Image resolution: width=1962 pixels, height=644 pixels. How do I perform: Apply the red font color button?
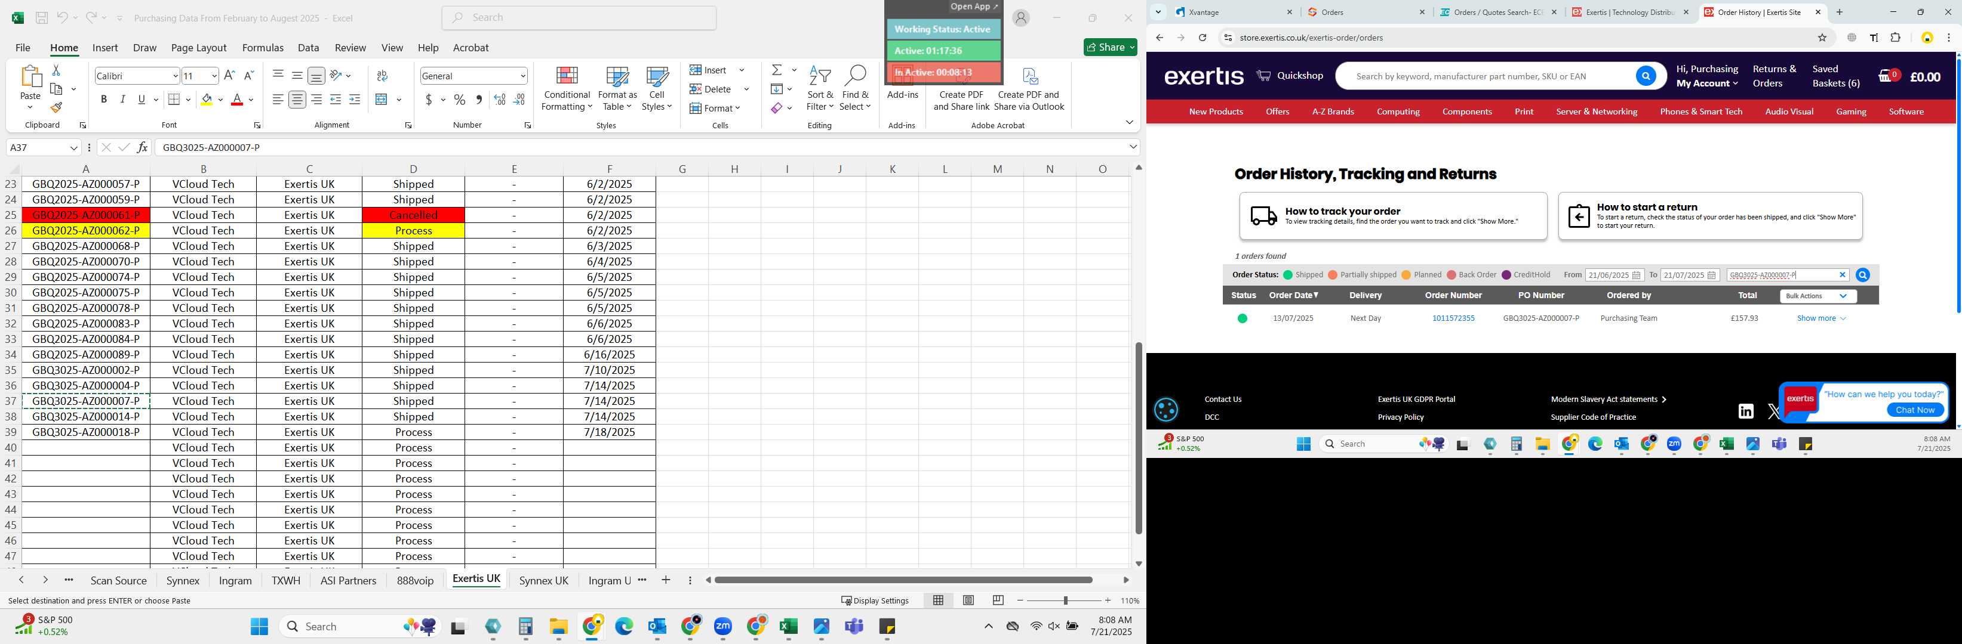click(237, 100)
